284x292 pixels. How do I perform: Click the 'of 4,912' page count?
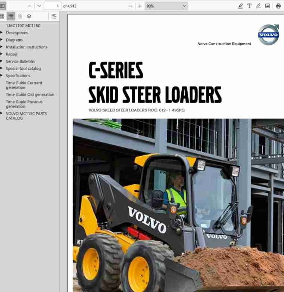(x=70, y=6)
